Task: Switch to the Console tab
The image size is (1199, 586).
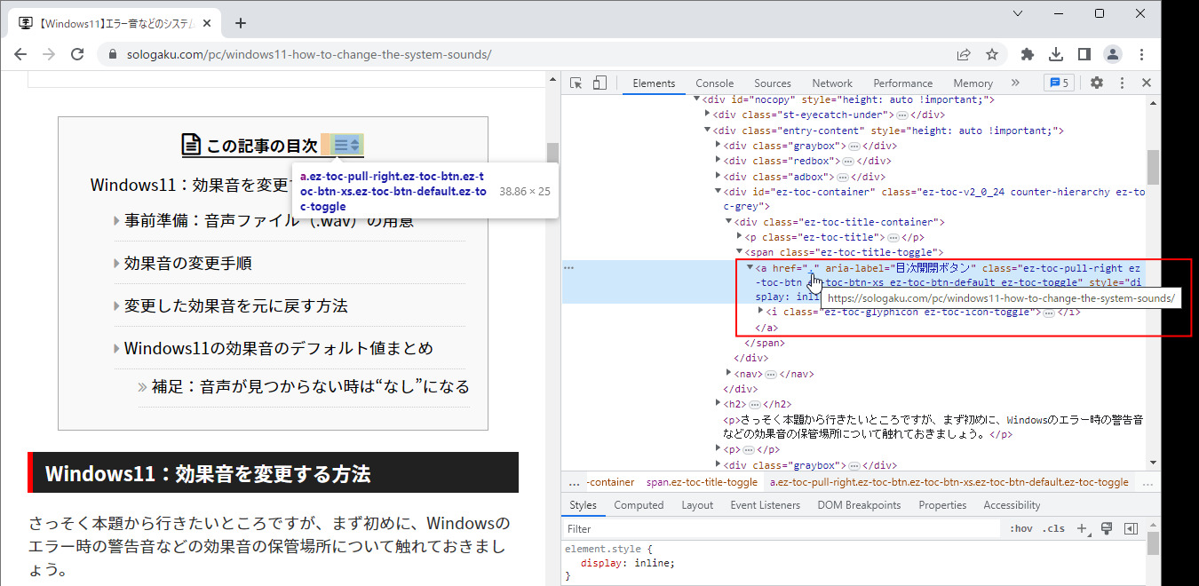Action: (714, 83)
